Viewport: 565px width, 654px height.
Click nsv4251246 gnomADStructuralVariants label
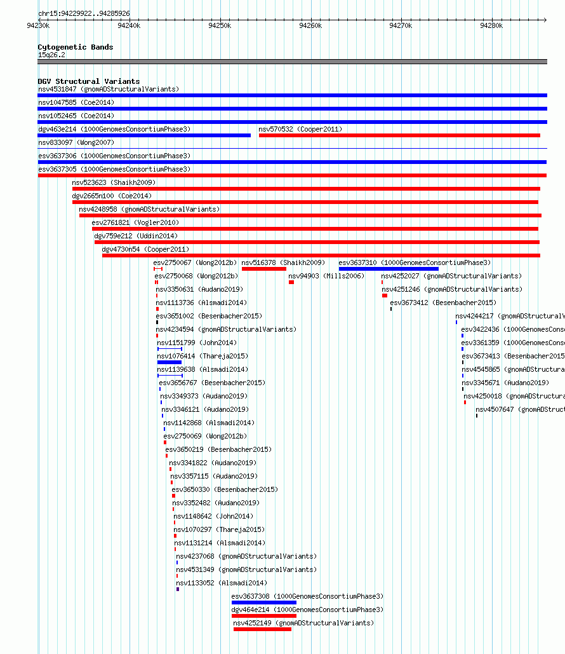point(452,289)
